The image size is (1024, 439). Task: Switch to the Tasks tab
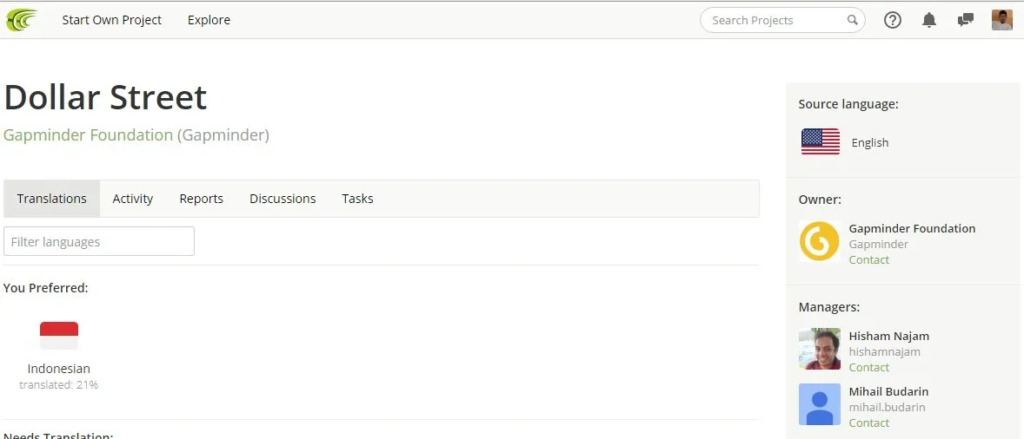358,199
